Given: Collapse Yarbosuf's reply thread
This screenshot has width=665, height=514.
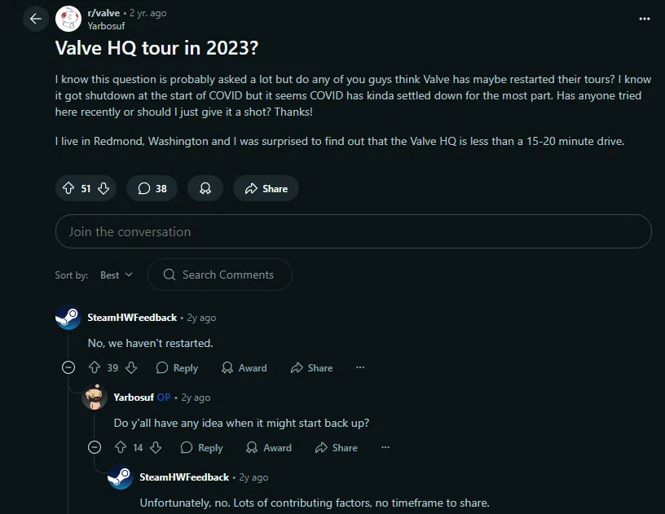Looking at the screenshot, I should [x=95, y=447].
